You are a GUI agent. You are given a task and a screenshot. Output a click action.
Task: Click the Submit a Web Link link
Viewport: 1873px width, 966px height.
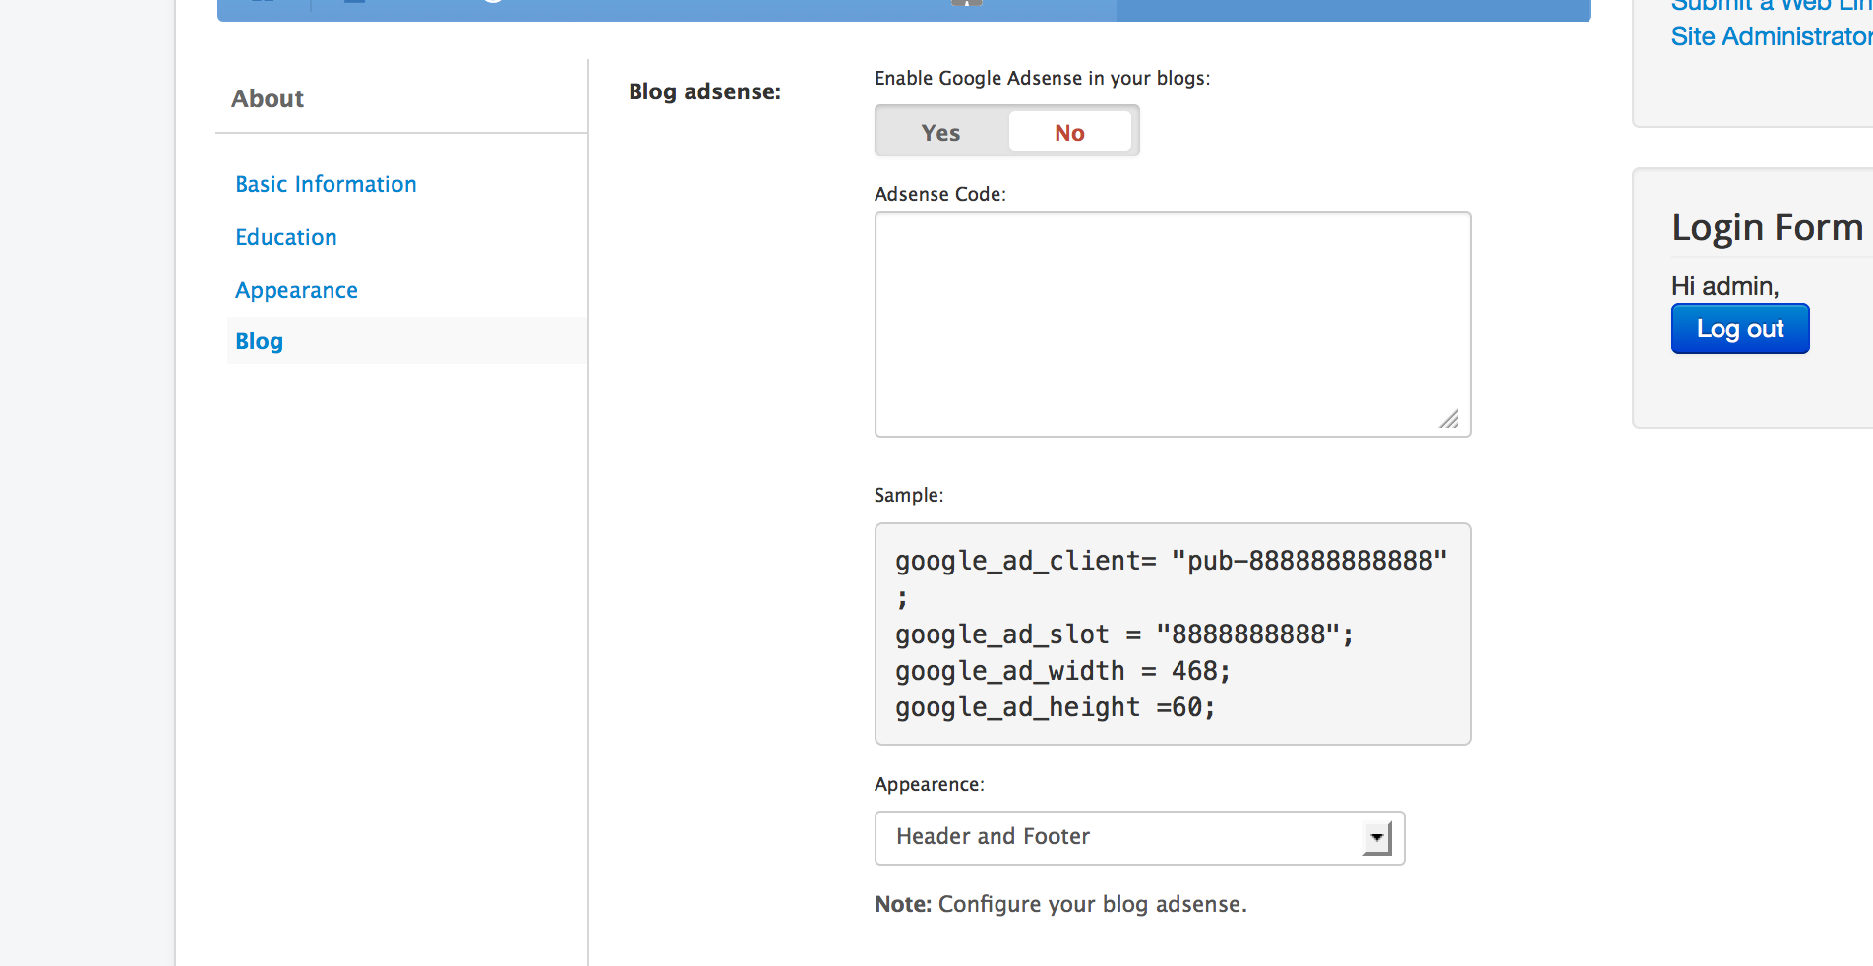(x=1770, y=6)
